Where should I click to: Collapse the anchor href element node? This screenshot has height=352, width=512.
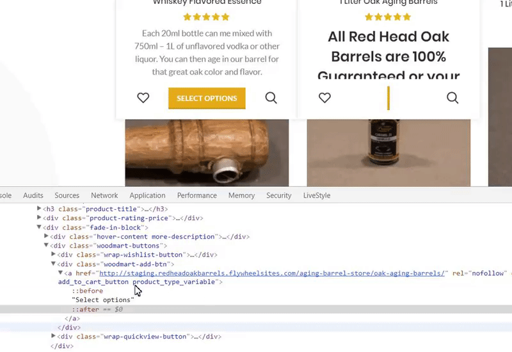[x=60, y=273]
